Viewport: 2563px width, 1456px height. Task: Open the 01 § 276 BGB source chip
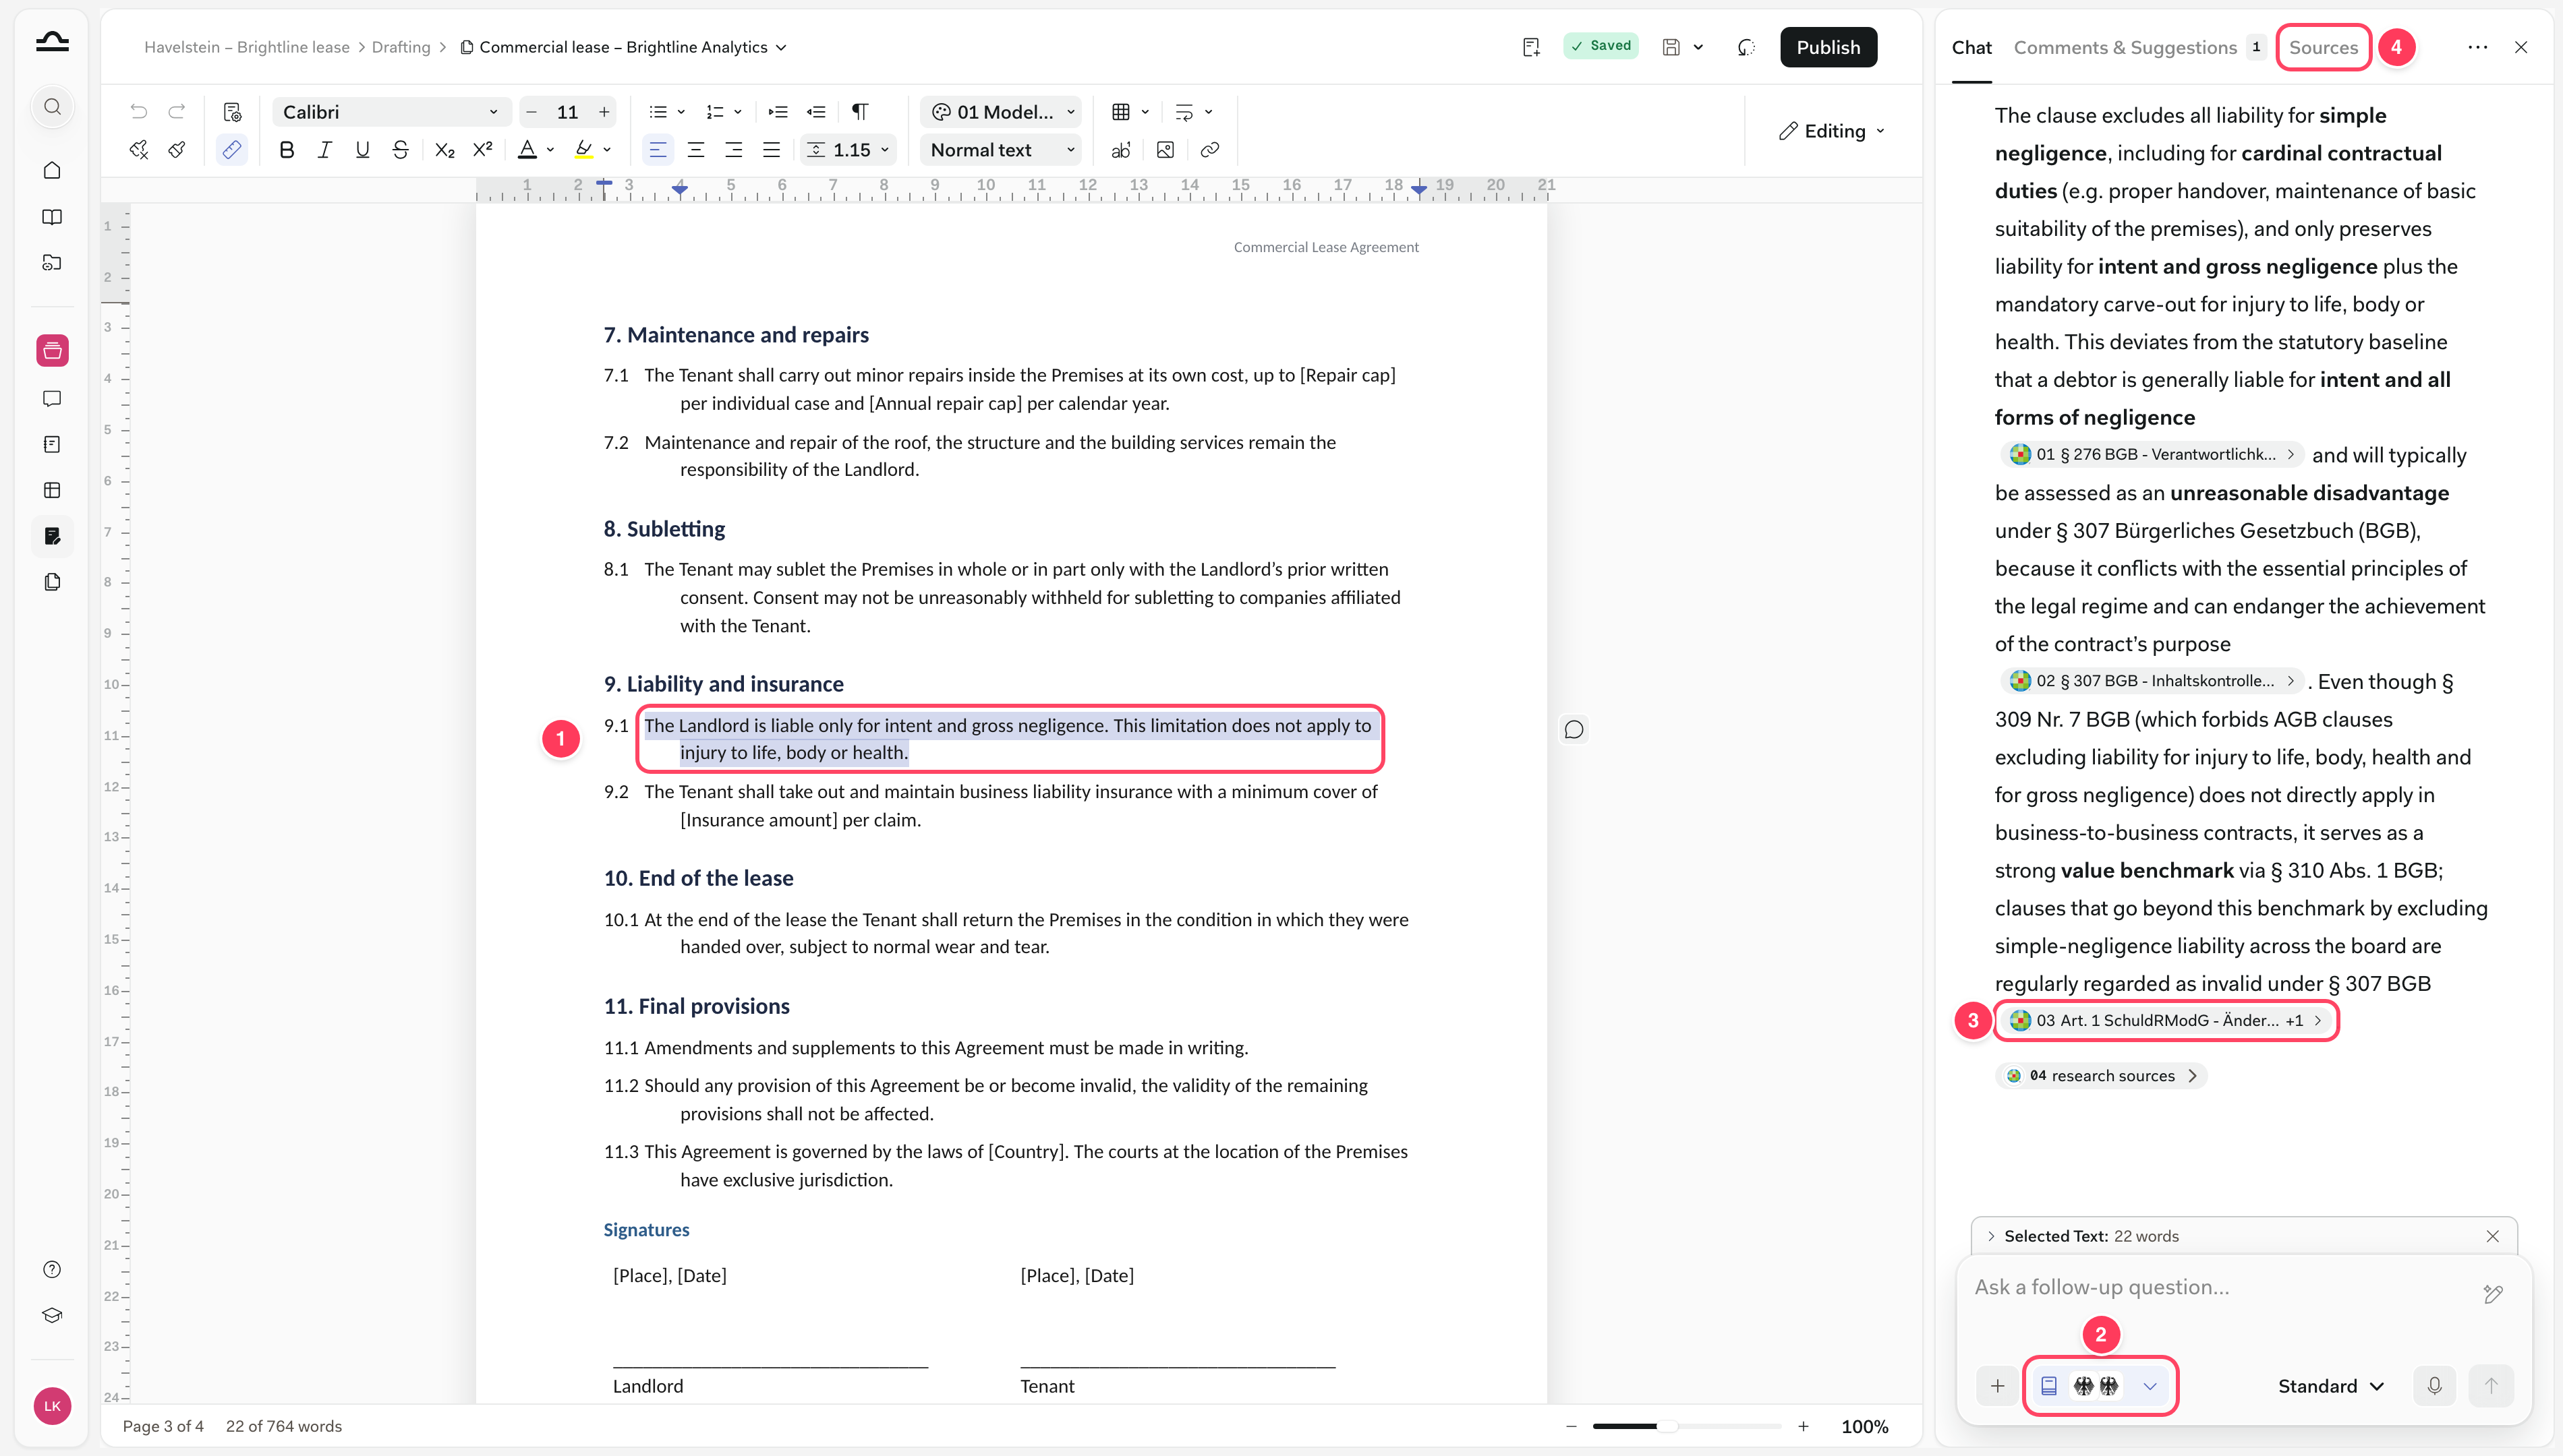[x=2152, y=454]
